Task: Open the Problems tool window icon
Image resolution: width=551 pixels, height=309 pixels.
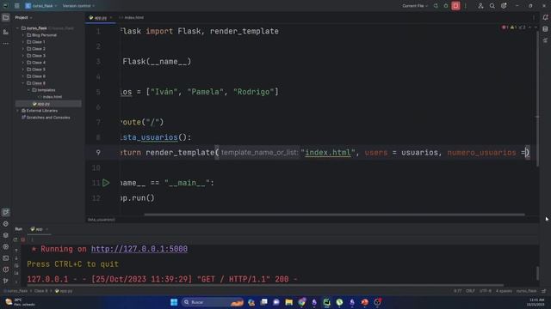Action: tap(6, 270)
